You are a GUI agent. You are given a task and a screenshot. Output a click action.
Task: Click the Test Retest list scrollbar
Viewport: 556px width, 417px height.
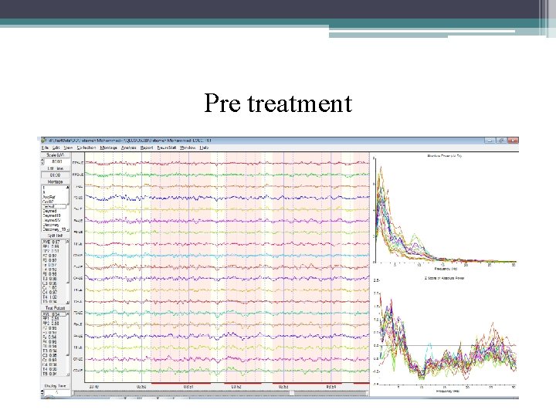pos(68,344)
